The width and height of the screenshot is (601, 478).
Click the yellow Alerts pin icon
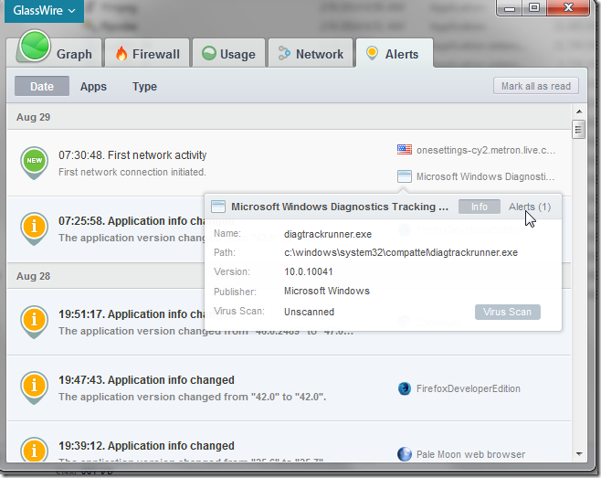(x=372, y=53)
